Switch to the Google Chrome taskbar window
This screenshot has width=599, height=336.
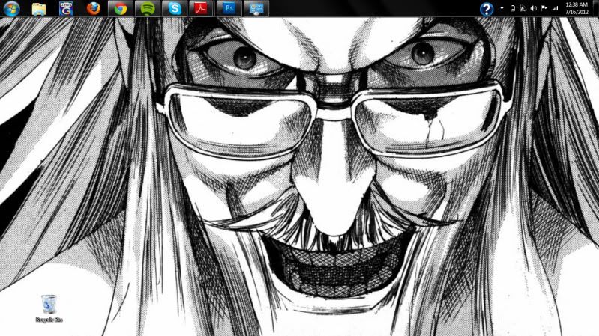pos(121,8)
